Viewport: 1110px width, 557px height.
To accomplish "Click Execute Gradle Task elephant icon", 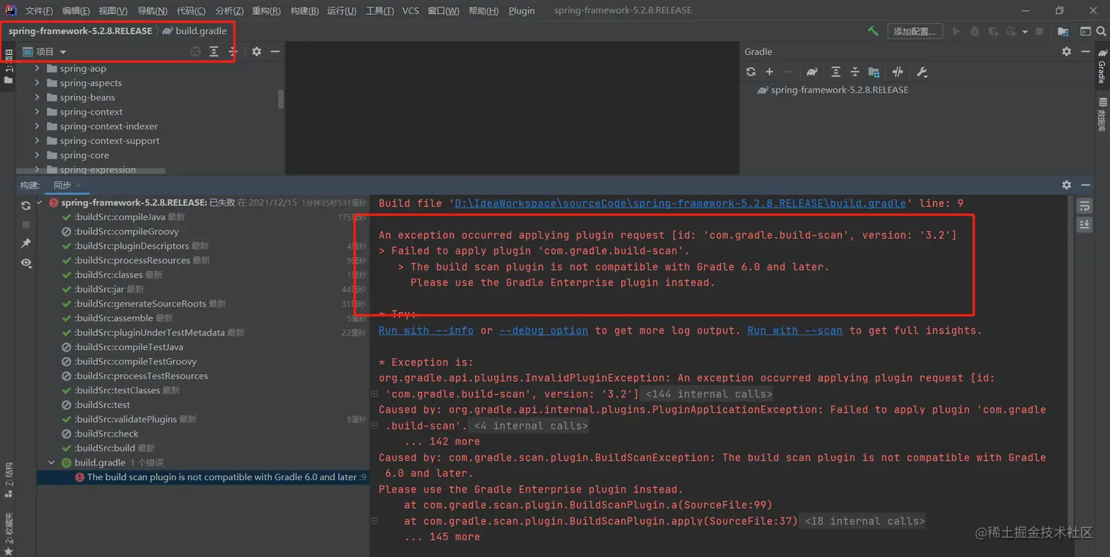I will click(x=812, y=72).
